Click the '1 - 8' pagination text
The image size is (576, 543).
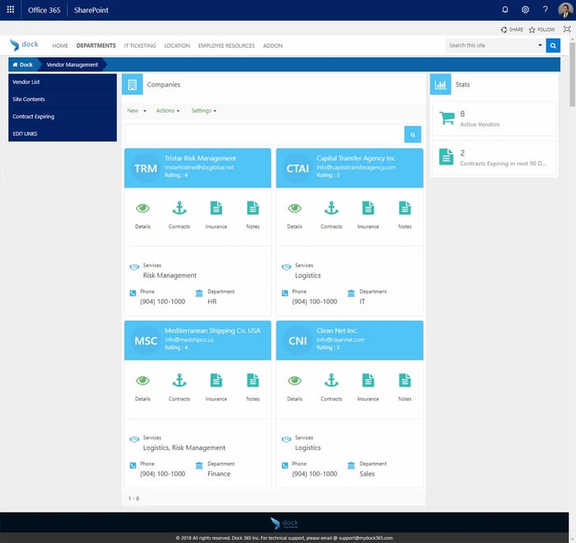[133, 499]
